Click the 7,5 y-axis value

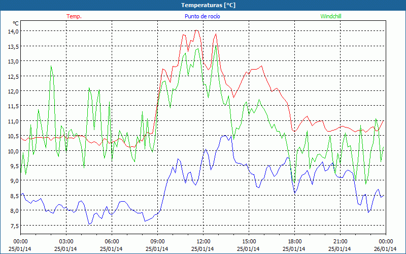[x=15, y=226]
